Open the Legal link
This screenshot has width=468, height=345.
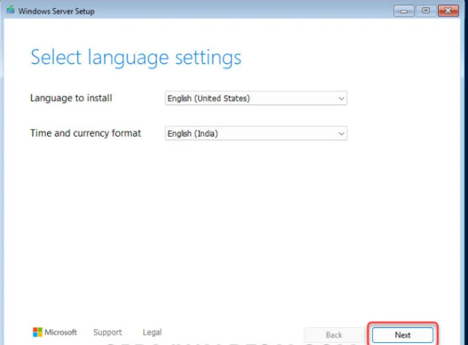point(153,332)
